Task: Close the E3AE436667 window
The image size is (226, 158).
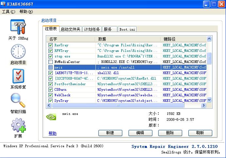Action: pyautogui.click(x=221, y=4)
